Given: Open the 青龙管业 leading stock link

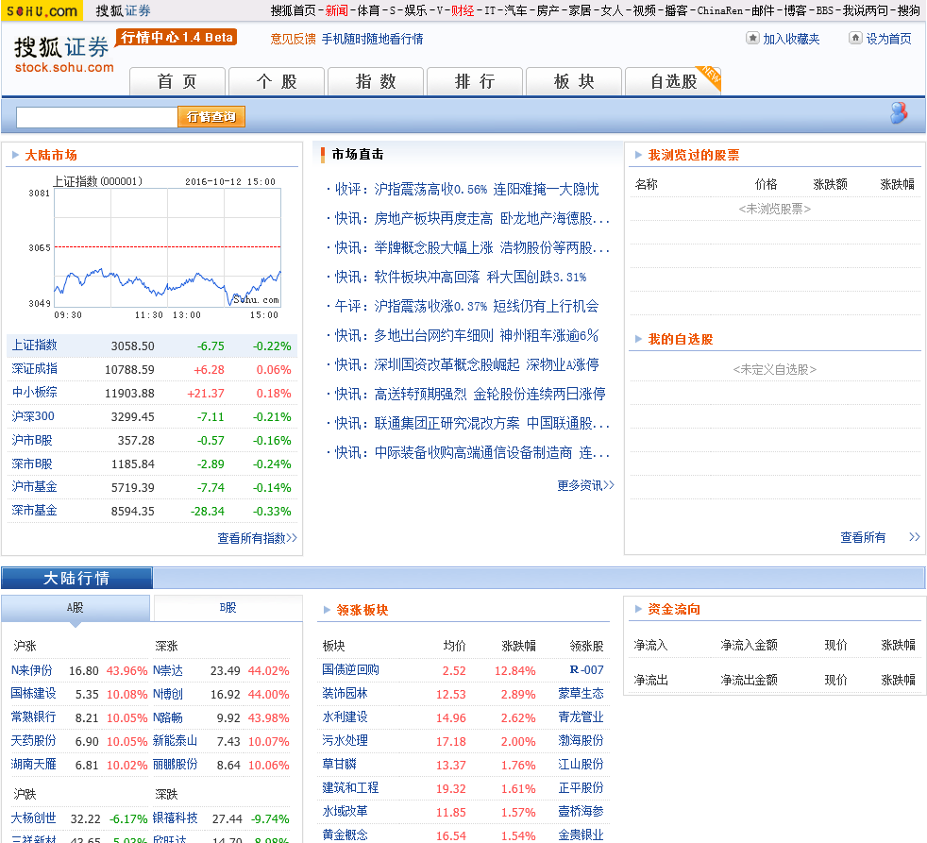Looking at the screenshot, I should click(x=581, y=717).
